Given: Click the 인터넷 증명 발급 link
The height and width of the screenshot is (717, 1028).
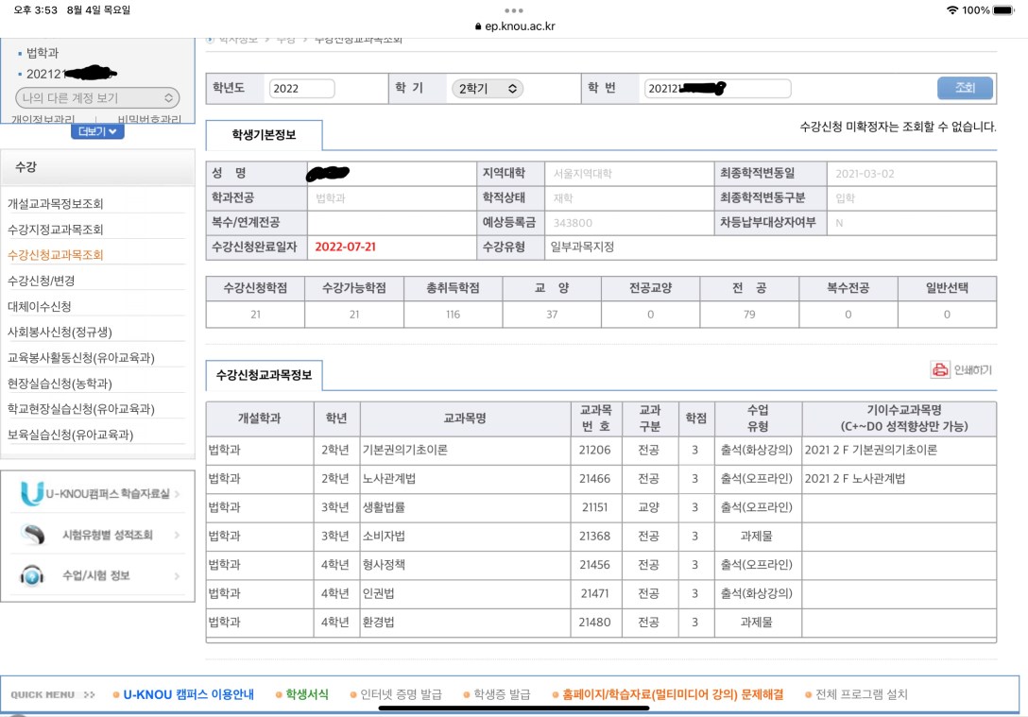Looking at the screenshot, I should (401, 694).
